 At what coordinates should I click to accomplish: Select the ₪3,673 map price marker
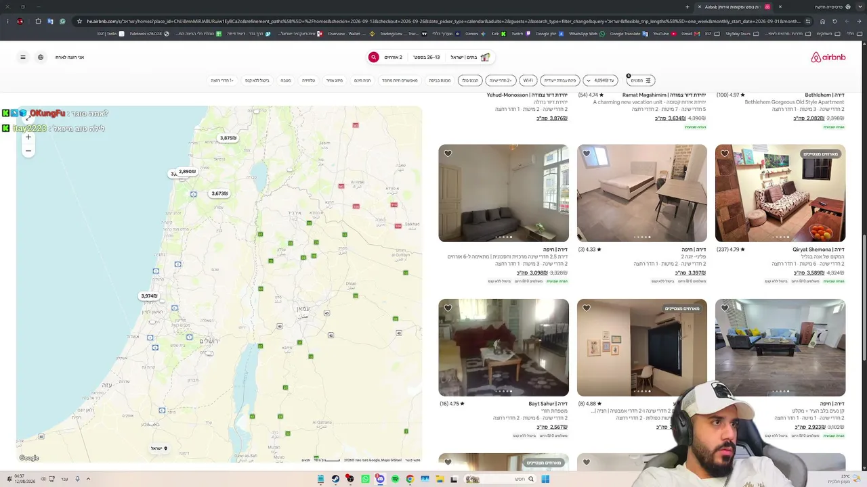click(219, 193)
